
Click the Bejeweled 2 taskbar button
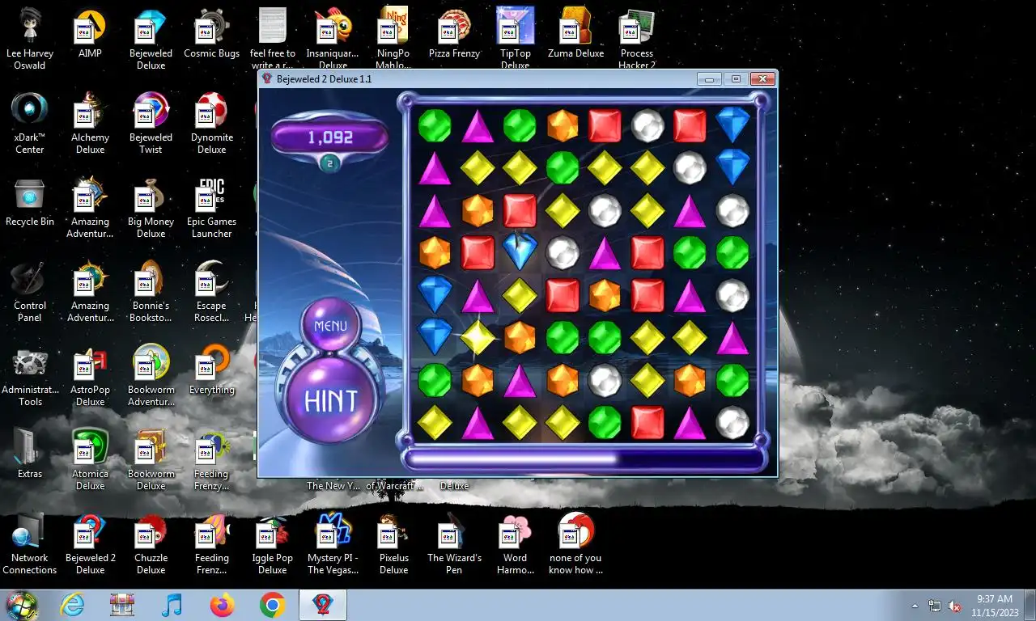tap(323, 605)
